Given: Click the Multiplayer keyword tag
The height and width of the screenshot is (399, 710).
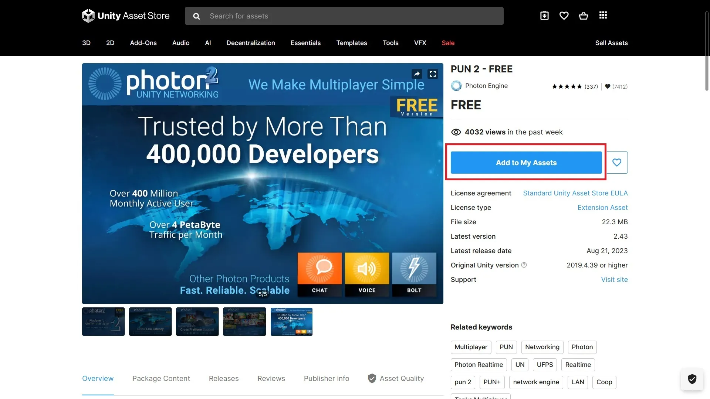Looking at the screenshot, I should (x=471, y=347).
